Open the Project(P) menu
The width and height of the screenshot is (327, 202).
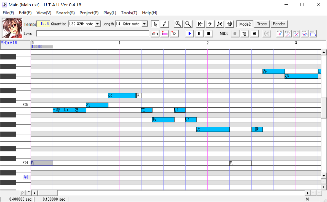pyautogui.click(x=89, y=13)
